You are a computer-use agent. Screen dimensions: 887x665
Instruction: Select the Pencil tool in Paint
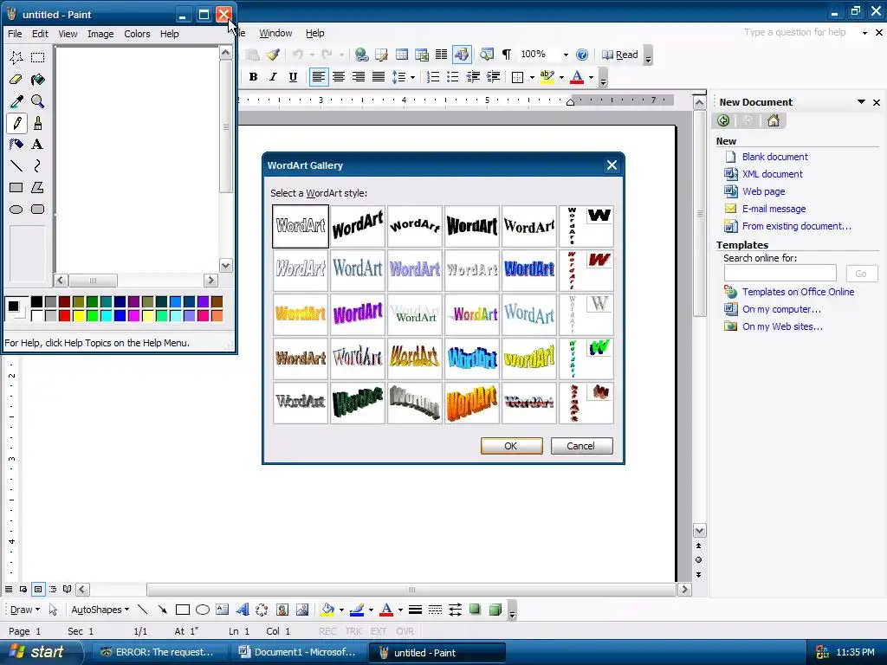coord(16,123)
